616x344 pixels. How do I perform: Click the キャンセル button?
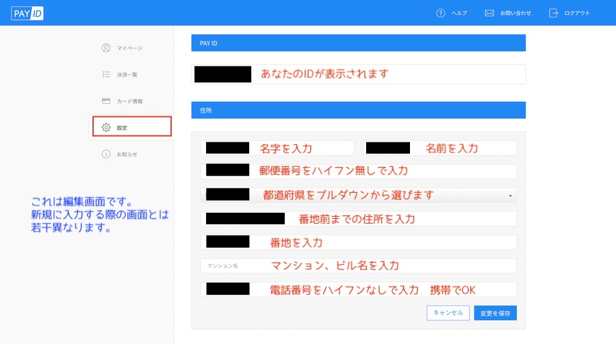(x=448, y=313)
